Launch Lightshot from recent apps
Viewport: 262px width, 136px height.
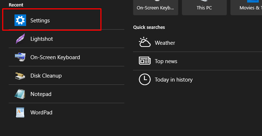point(67,39)
